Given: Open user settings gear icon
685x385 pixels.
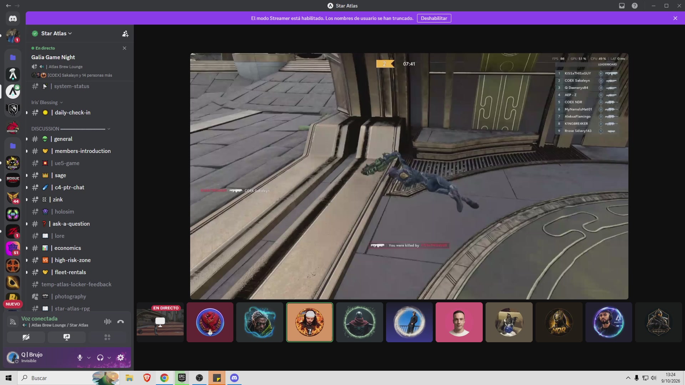Looking at the screenshot, I should click(121, 358).
